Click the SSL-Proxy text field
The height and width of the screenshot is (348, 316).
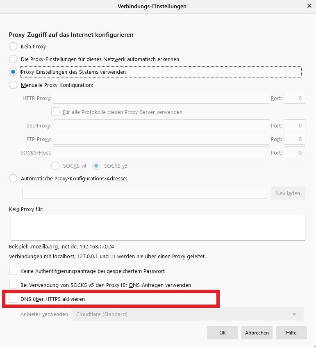coord(161,125)
